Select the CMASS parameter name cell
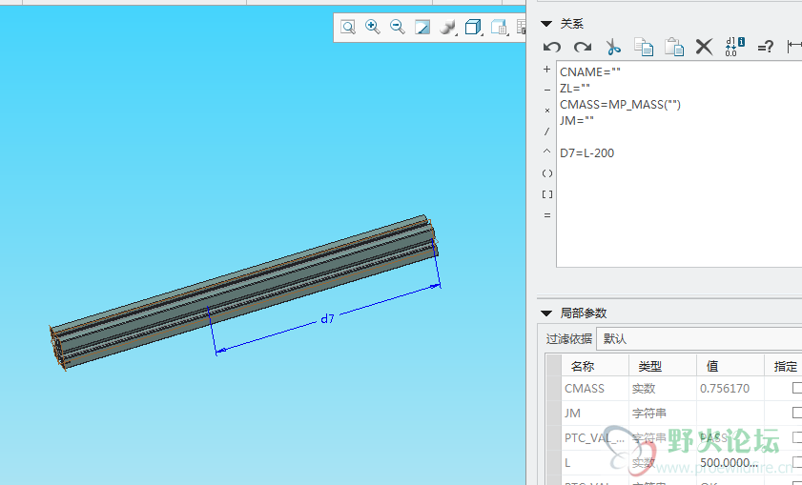The image size is (802, 485). pos(595,389)
